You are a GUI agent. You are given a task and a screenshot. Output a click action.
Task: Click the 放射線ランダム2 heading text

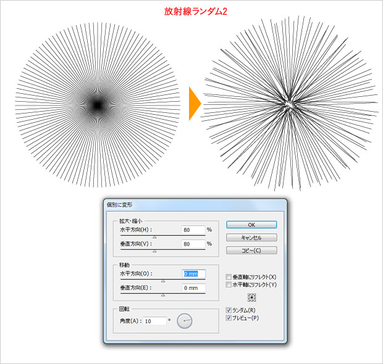[x=195, y=12]
